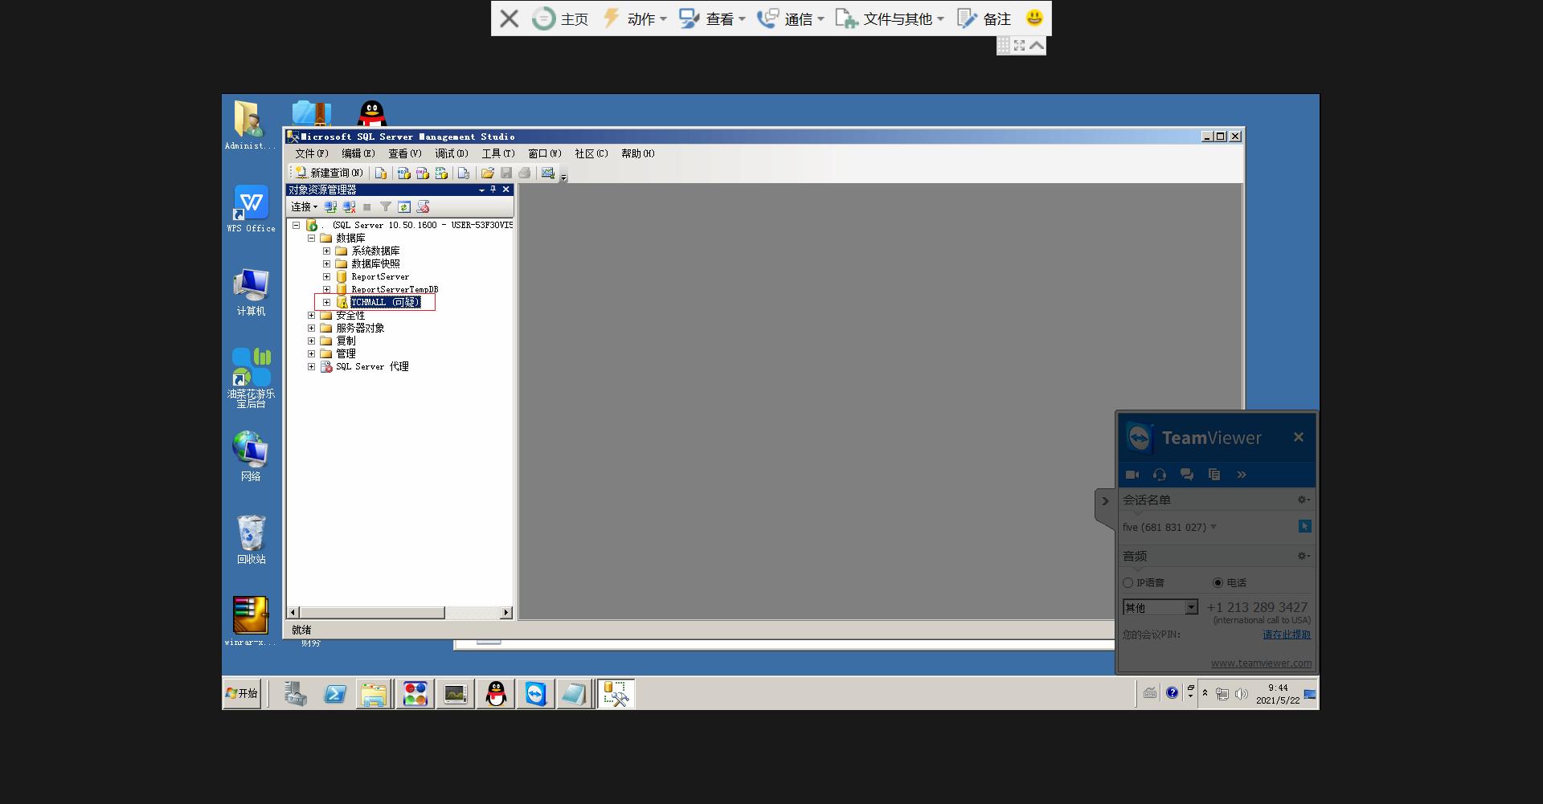Viewport: 1543px width, 804px height.
Task: Open the 文件与其他 toolbar menu
Action: (890, 18)
